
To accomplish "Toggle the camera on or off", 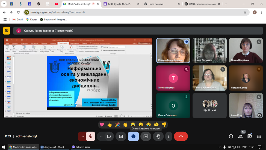I will click(x=109, y=136).
